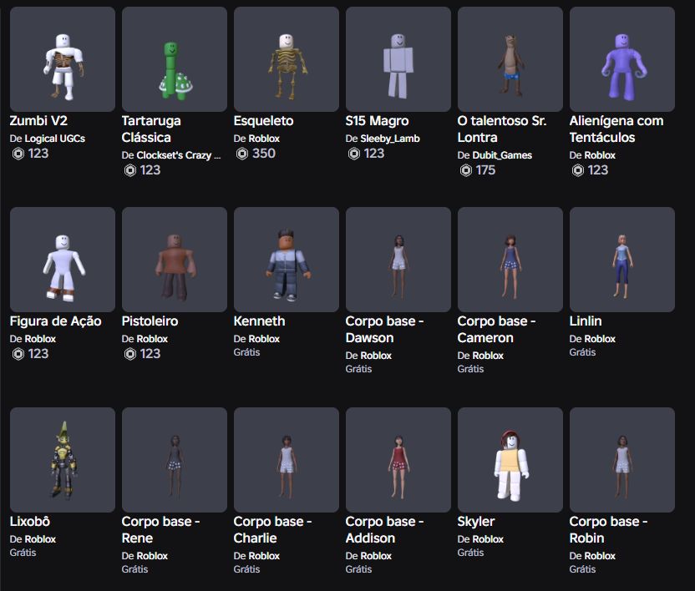Open the Kenneth avatar thumbnail

point(287,259)
